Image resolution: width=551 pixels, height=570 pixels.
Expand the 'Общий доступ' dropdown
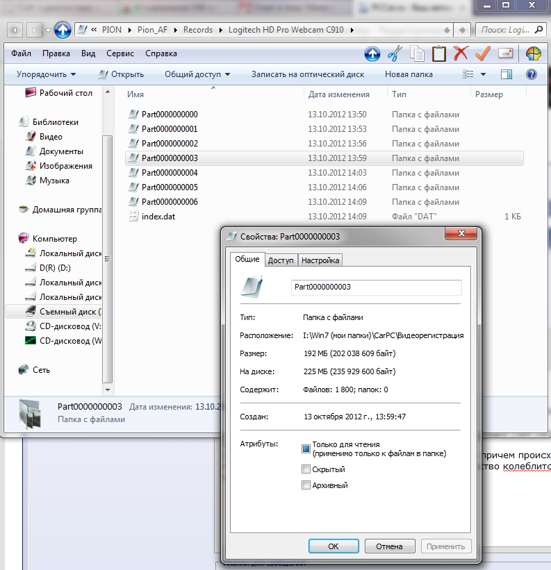(197, 74)
